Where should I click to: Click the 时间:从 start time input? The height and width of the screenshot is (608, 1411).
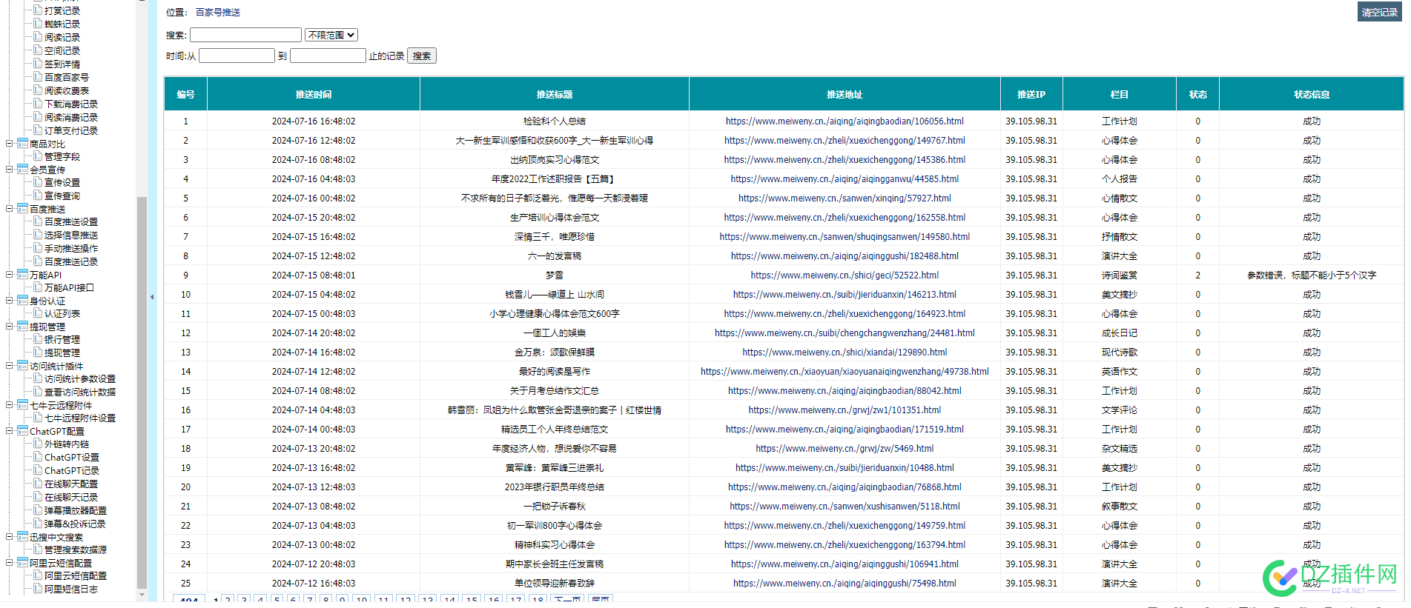(x=237, y=56)
